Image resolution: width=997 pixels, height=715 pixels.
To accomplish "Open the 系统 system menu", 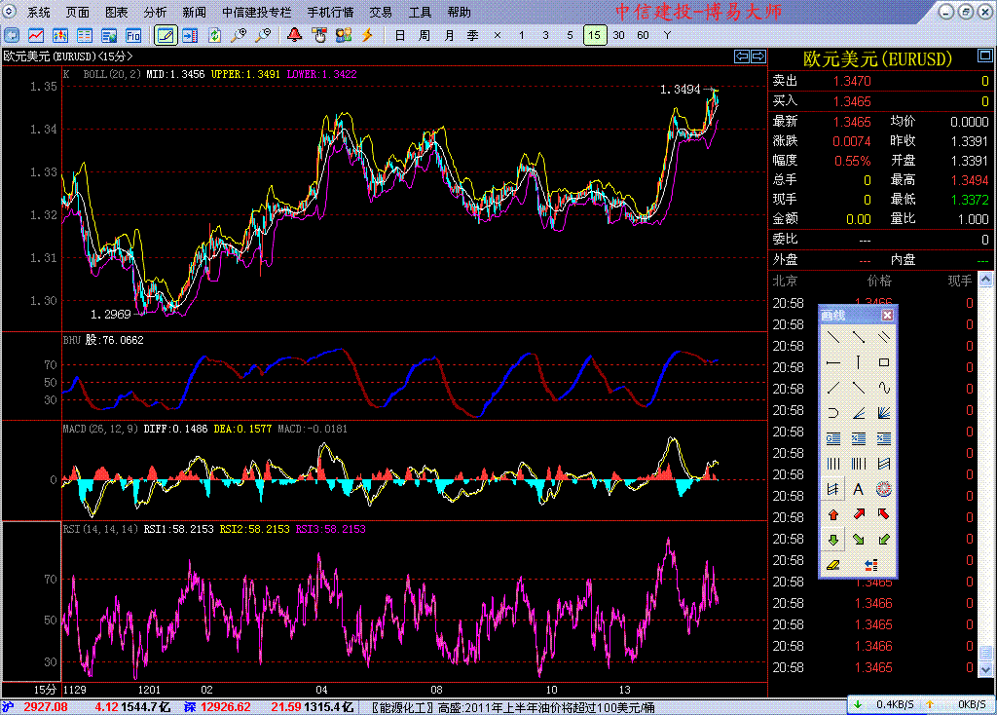I will [x=39, y=13].
